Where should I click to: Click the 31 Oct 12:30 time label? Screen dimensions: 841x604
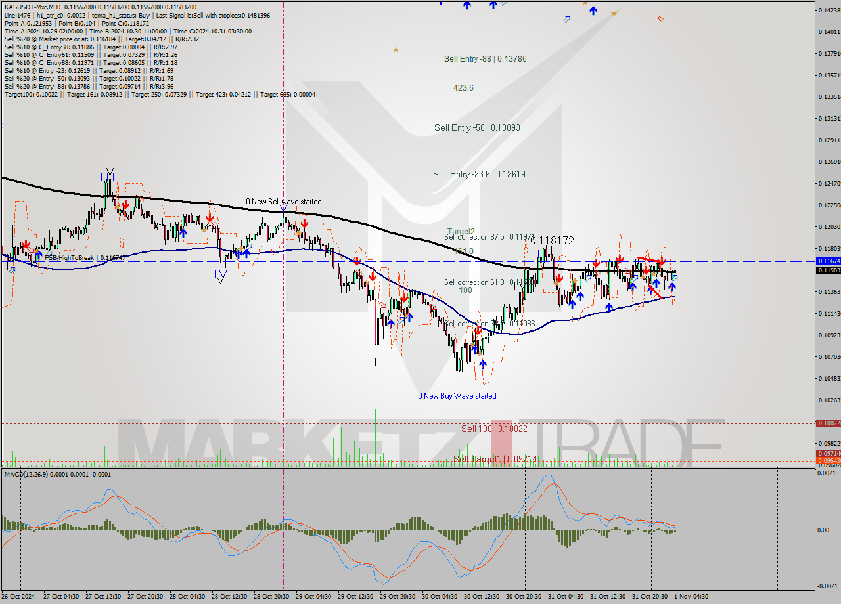coord(608,597)
